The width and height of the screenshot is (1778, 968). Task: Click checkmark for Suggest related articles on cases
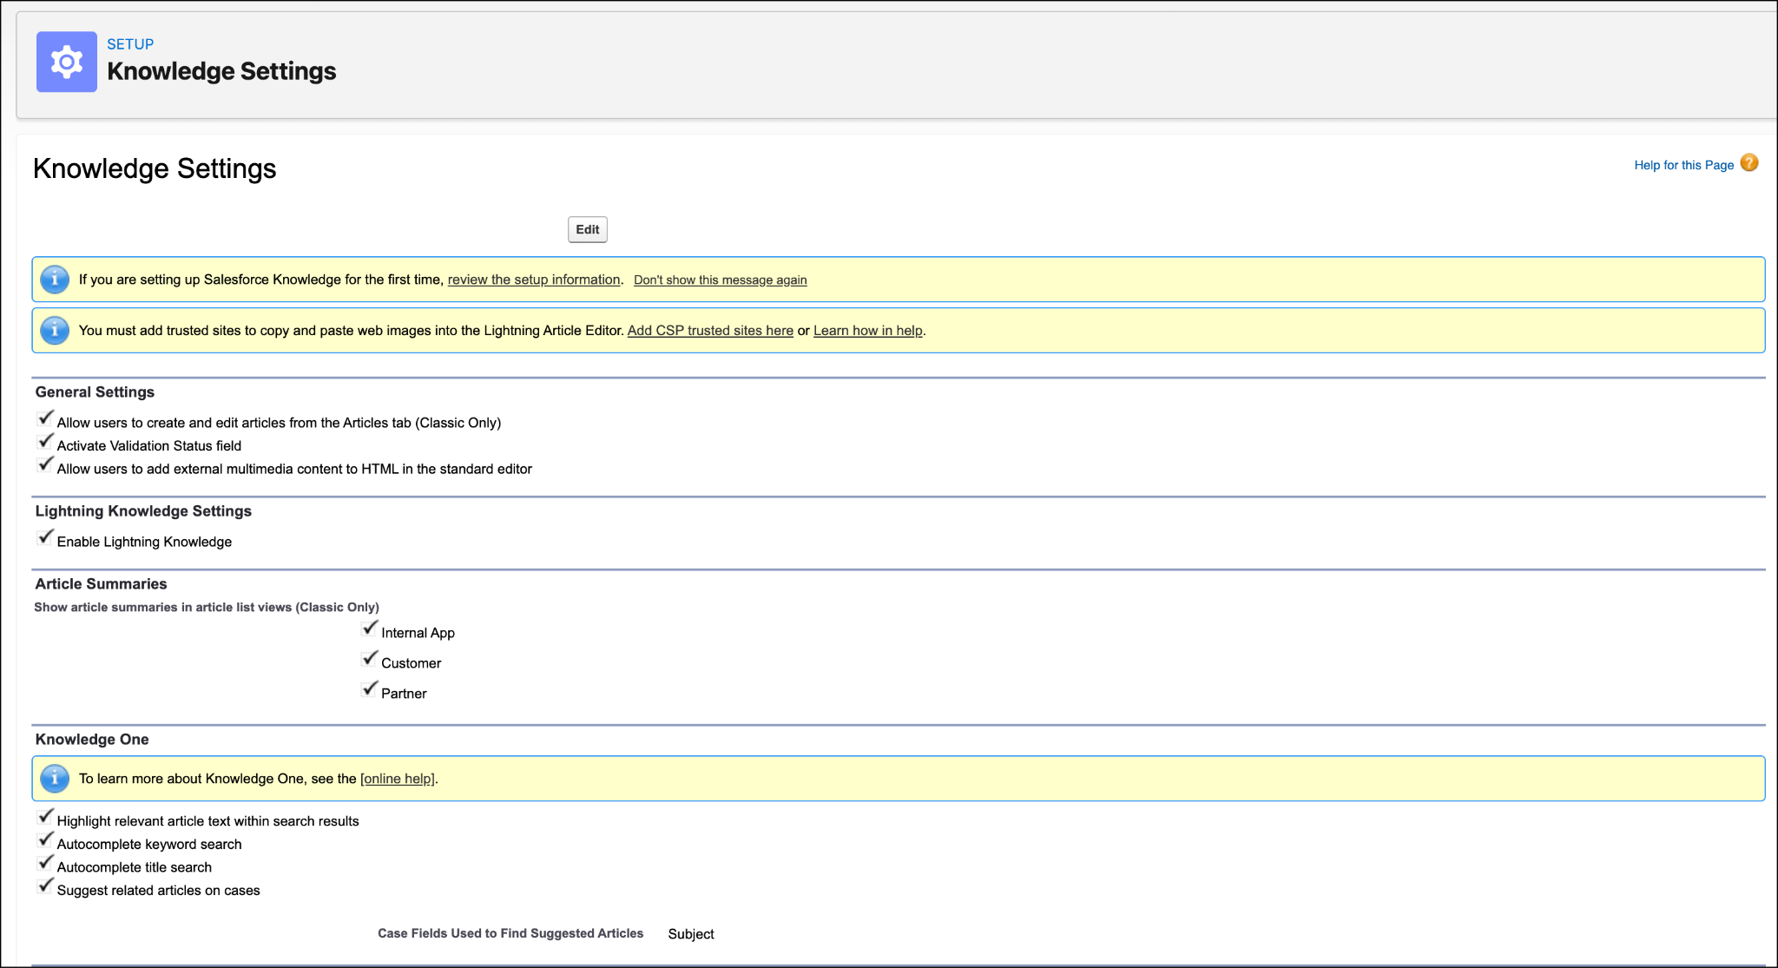pos(46,886)
